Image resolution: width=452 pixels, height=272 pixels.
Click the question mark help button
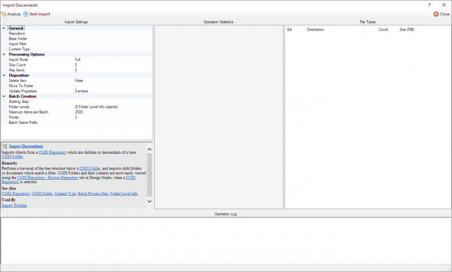click(429, 5)
